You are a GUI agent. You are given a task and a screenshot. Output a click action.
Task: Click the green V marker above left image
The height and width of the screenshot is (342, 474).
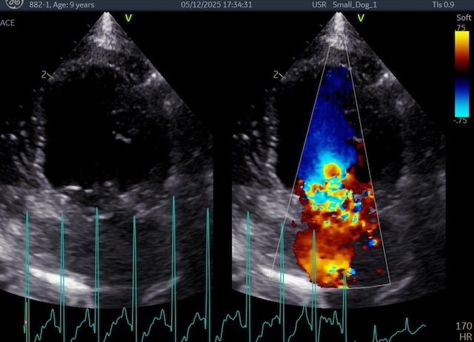[128, 18]
